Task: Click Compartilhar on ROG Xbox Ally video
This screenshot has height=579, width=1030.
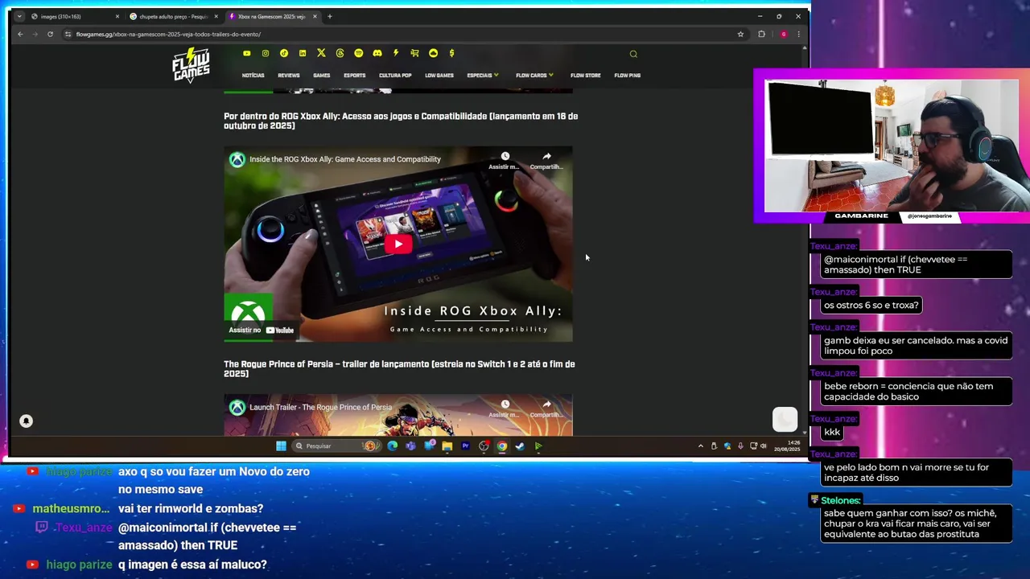Action: (546, 161)
